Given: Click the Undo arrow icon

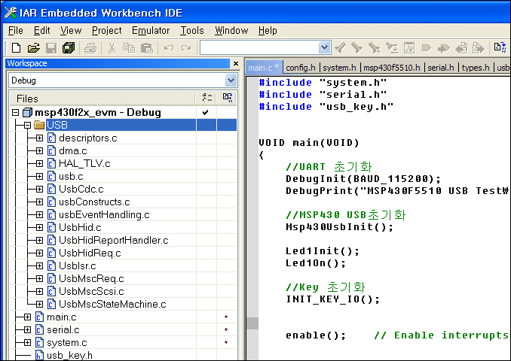Looking at the screenshot, I should (169, 48).
